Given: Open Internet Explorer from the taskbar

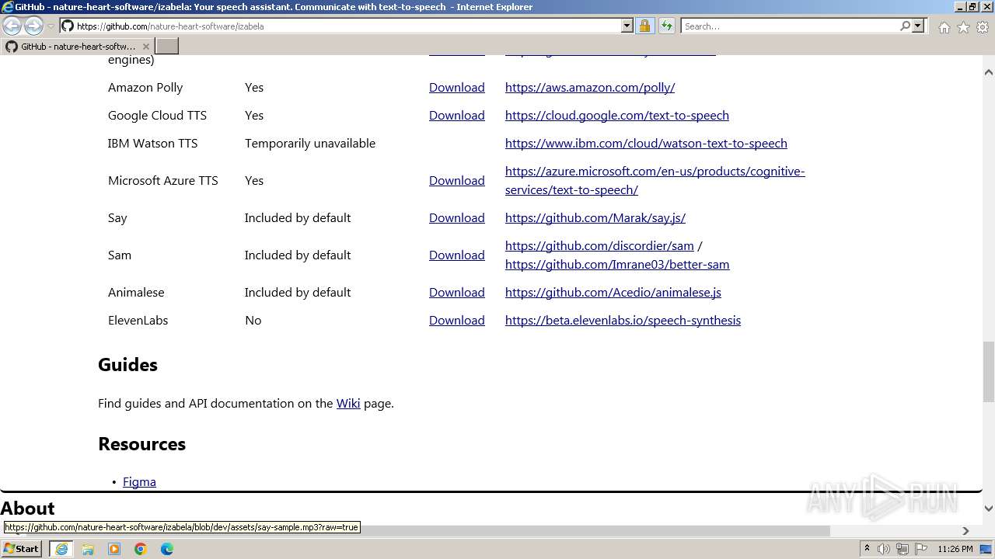Looking at the screenshot, I should (61, 549).
